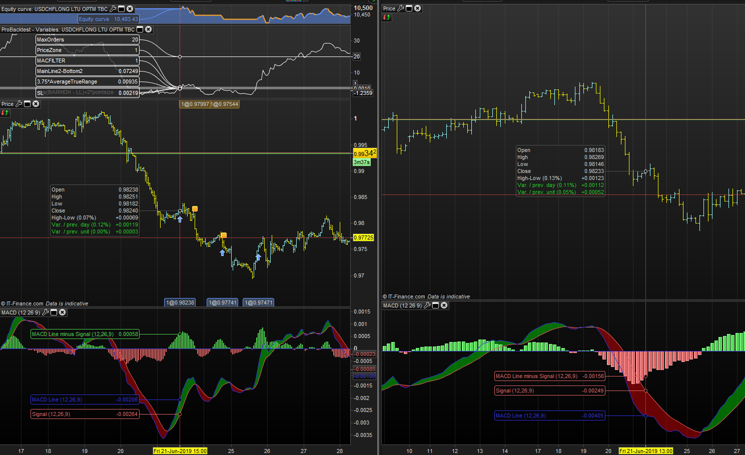
Task: Select the 1@0.97471 entry label
Action: pyautogui.click(x=259, y=302)
